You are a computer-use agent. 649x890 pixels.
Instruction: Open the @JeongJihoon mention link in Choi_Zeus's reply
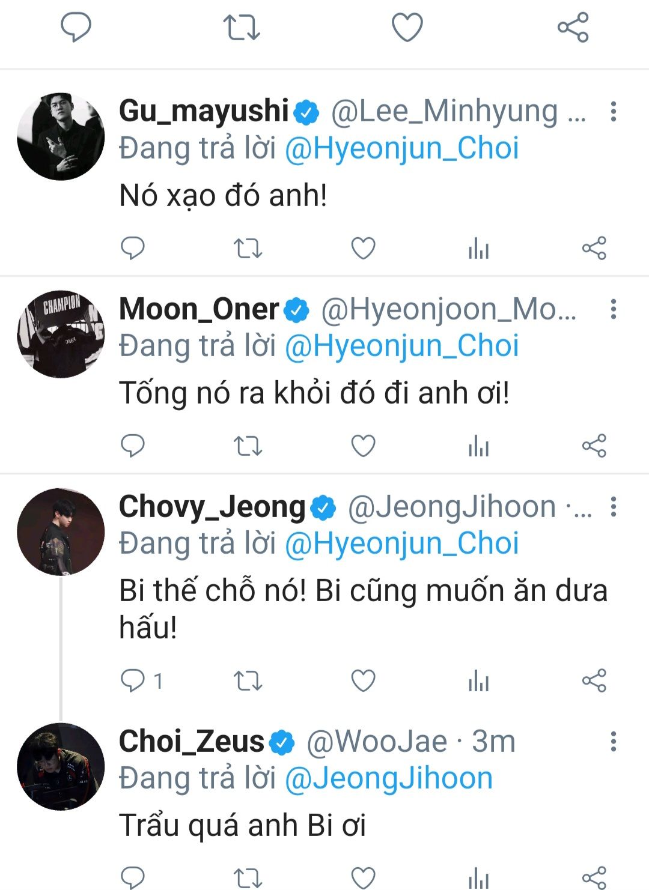click(389, 778)
